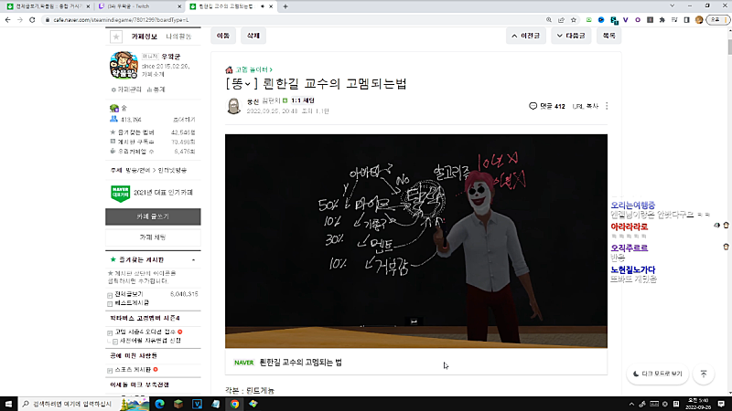Viewport: 732px width, 411px height.
Task: Open the puzzle-piece Extensions menu
Action: pyautogui.click(x=662, y=20)
